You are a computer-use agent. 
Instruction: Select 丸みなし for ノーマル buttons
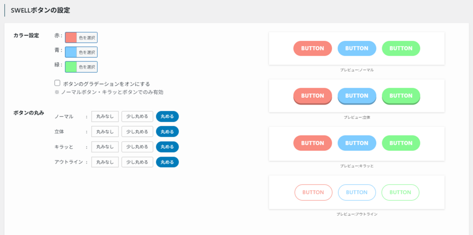pos(105,116)
